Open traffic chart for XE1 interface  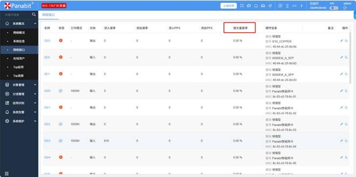(346, 74)
